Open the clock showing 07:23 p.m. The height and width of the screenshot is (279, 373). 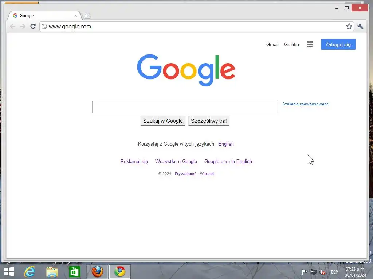356,272
